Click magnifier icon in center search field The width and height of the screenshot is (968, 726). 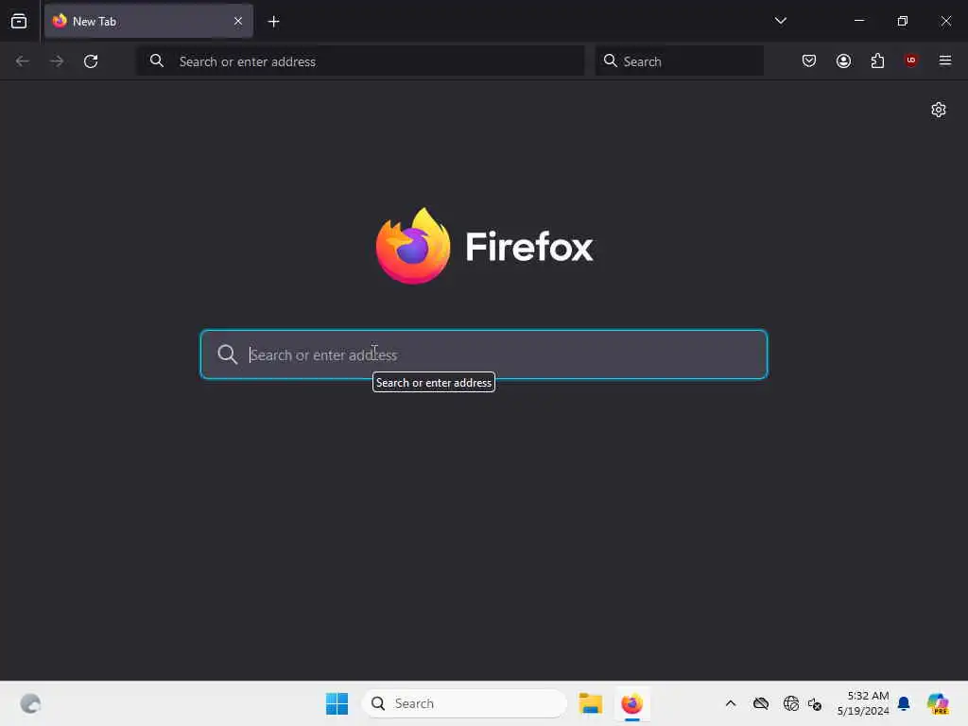click(x=227, y=354)
